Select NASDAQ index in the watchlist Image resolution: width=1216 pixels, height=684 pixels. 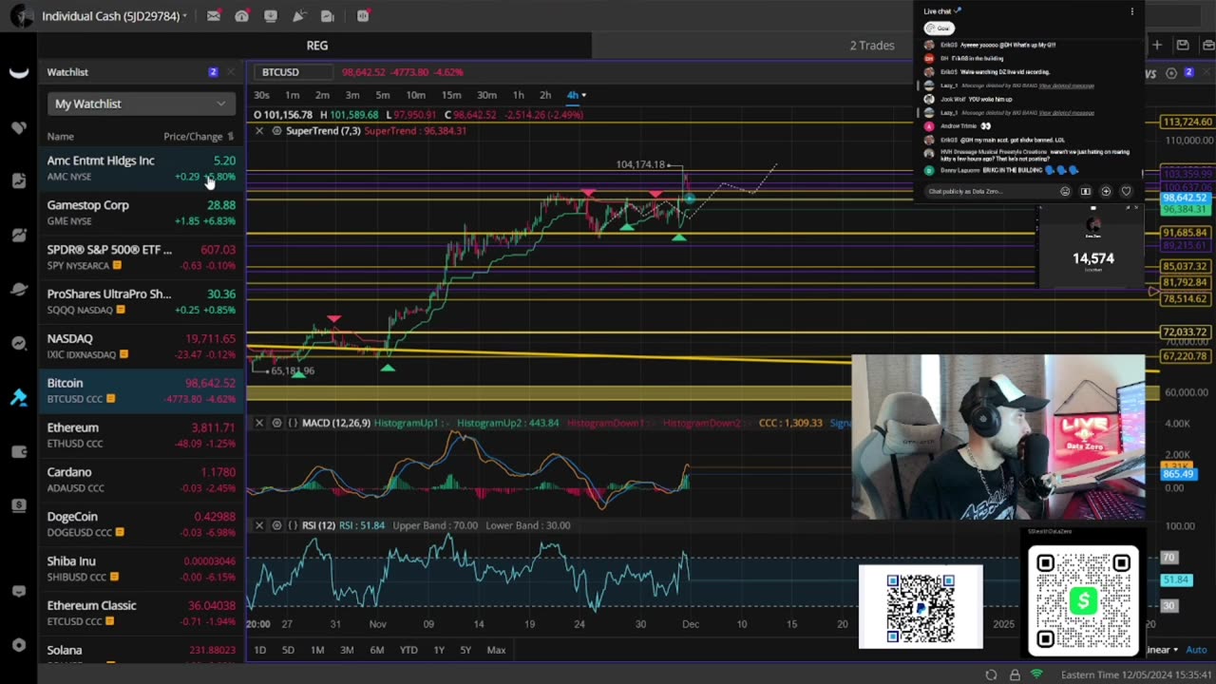pyautogui.click(x=142, y=346)
